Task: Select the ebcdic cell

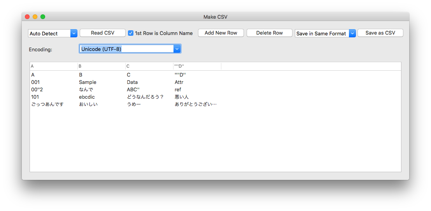Action: pos(87,97)
